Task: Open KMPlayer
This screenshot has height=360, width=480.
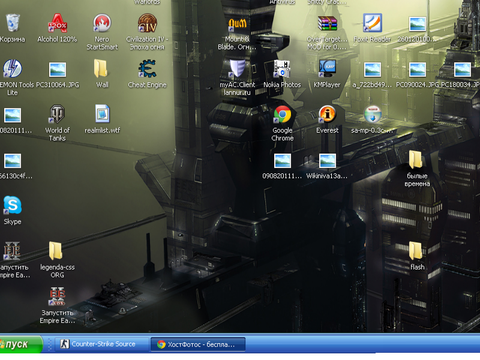Action: [327, 68]
